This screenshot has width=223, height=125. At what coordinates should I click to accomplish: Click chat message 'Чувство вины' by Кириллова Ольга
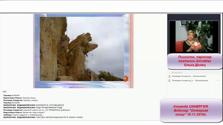click(x=20, y=98)
